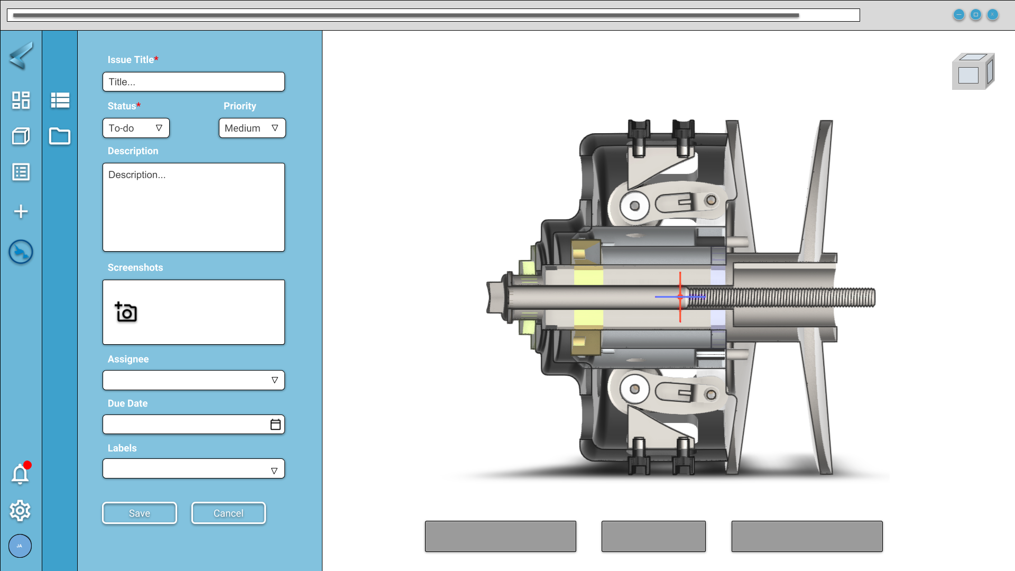Open the 3D cube models icon
The image size is (1015, 571).
[21, 136]
